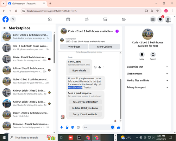Viewport: 176px width, 141px height.
Task: Open Chrome zoom magnifier icon
Action: pyautogui.click(x=152, y=11)
